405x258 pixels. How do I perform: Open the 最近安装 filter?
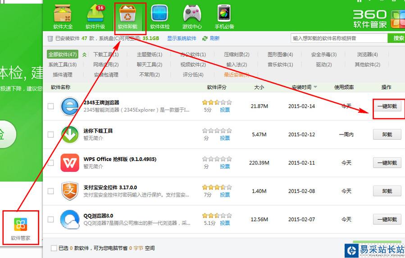(237, 75)
